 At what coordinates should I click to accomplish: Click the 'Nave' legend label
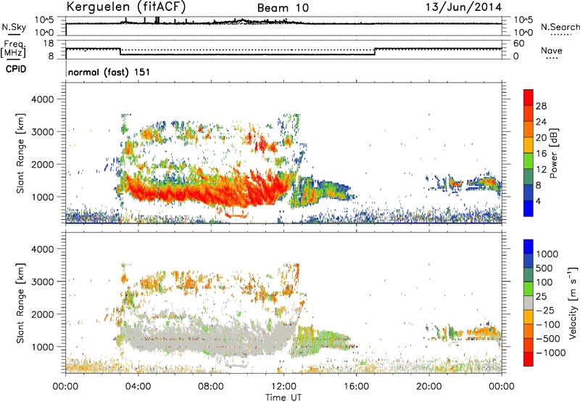click(552, 50)
